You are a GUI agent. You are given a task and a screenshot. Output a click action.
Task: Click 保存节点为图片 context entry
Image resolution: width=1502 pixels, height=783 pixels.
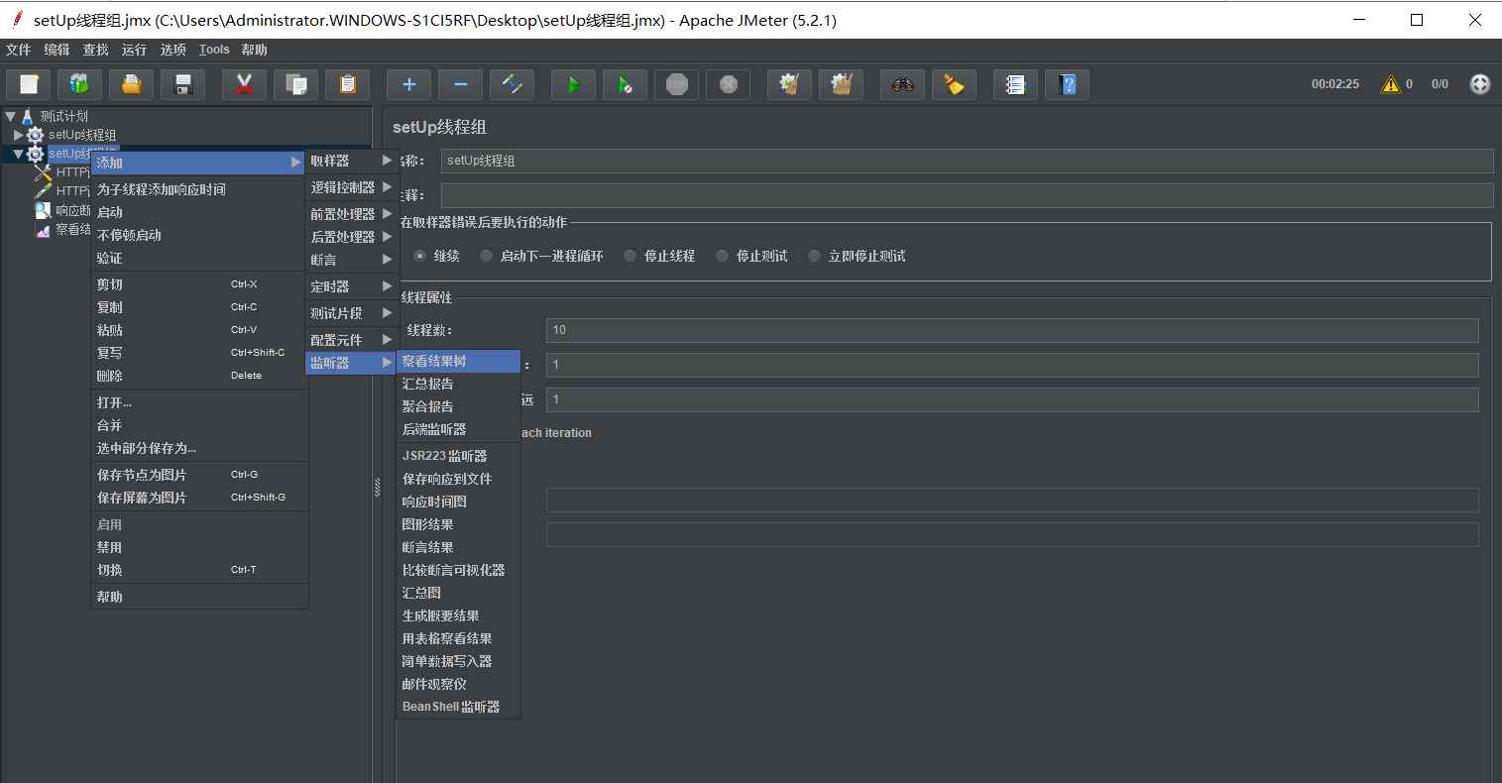198,475
